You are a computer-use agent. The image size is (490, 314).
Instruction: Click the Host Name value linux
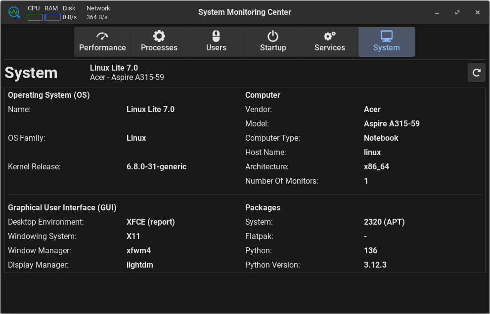point(372,153)
